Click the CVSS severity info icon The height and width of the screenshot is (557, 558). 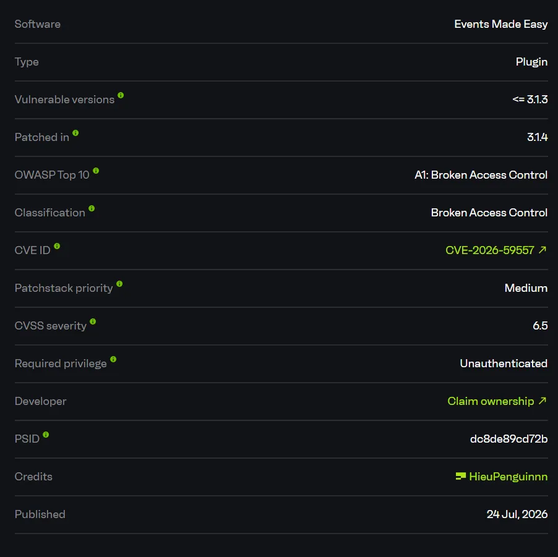(x=93, y=321)
